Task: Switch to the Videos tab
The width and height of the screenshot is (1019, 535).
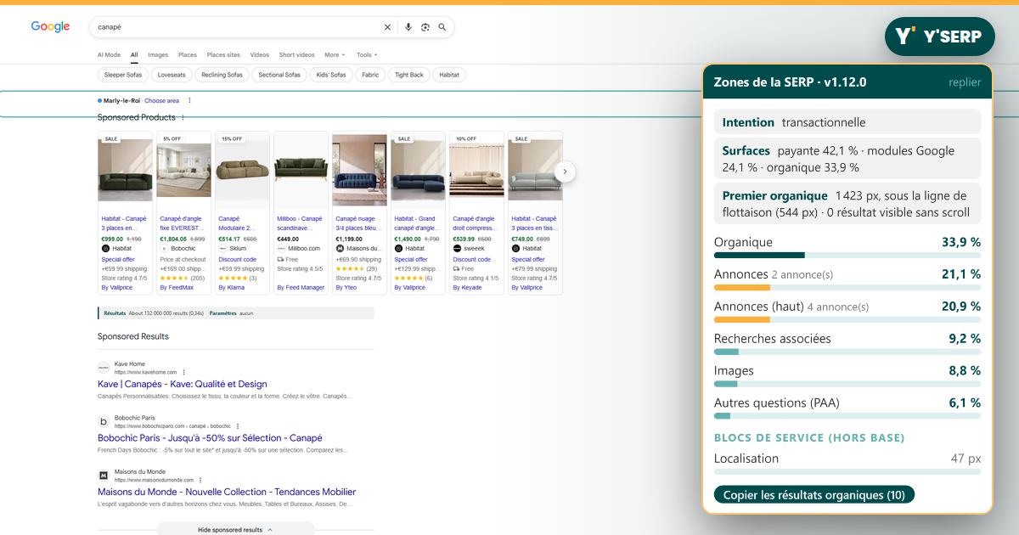Action: [x=260, y=54]
